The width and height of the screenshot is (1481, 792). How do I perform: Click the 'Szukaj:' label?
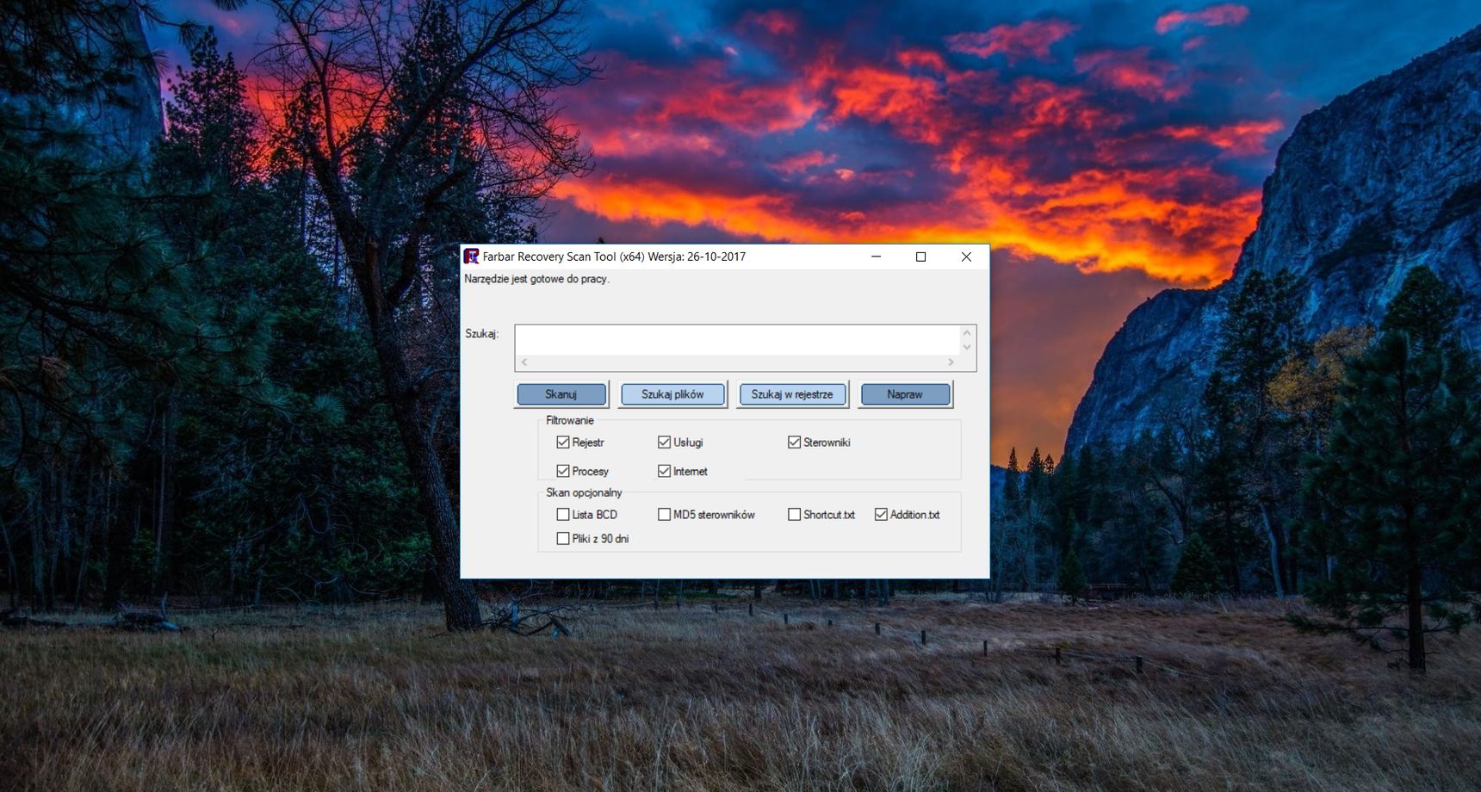tap(482, 334)
